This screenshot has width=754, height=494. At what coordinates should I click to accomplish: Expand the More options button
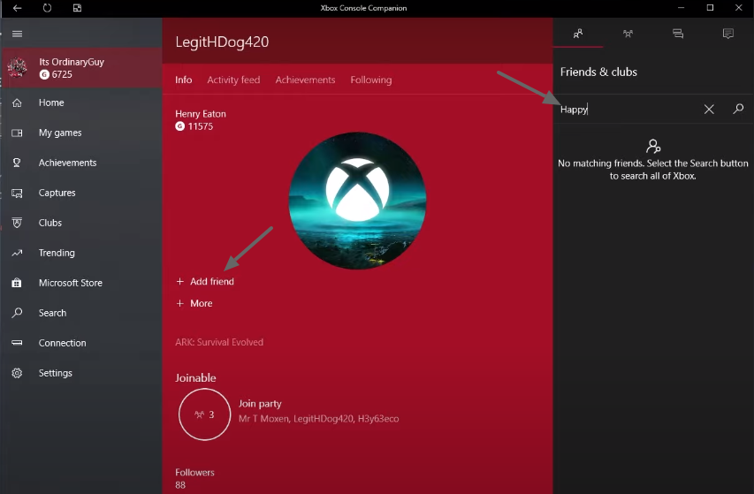click(x=194, y=304)
